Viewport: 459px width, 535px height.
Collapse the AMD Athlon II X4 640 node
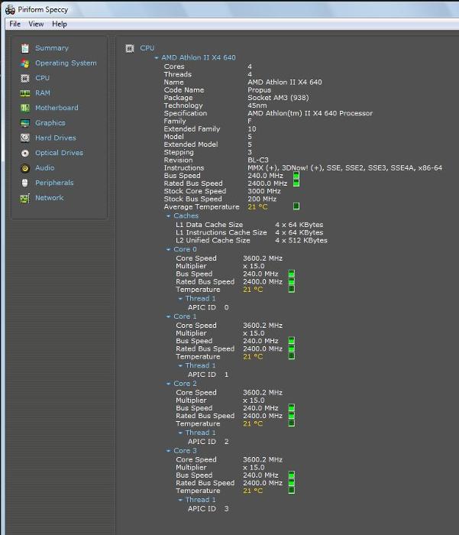tap(157, 58)
